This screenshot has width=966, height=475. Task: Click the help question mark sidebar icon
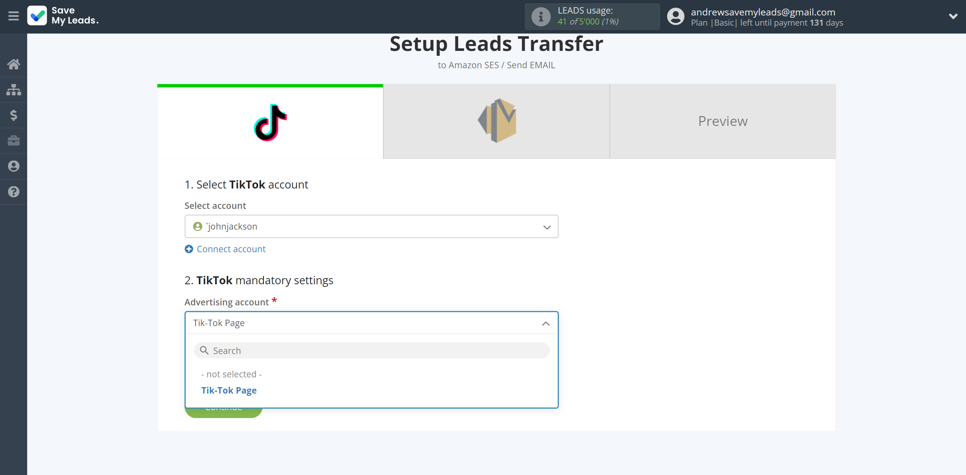point(14,192)
